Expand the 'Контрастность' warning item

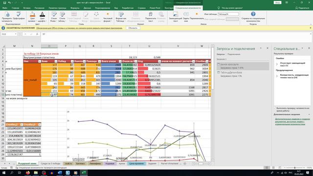pos(277,76)
